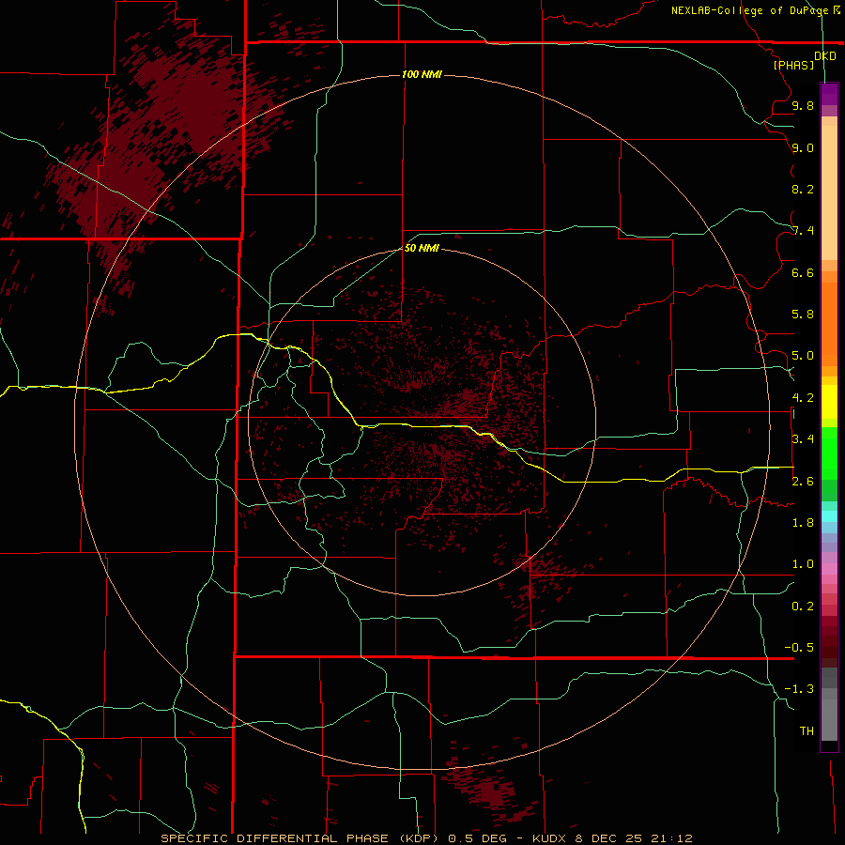845x845 pixels.
Task: Click the 8.2 legend value
Action: coord(803,189)
